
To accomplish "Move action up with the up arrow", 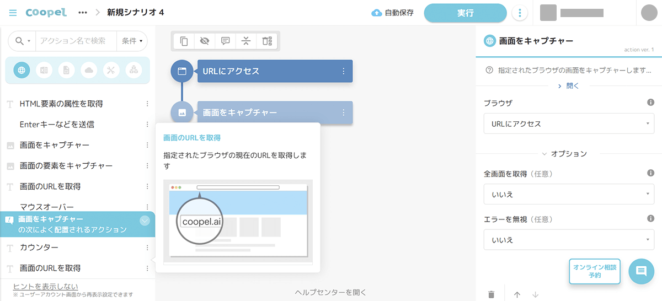I will 517,294.
